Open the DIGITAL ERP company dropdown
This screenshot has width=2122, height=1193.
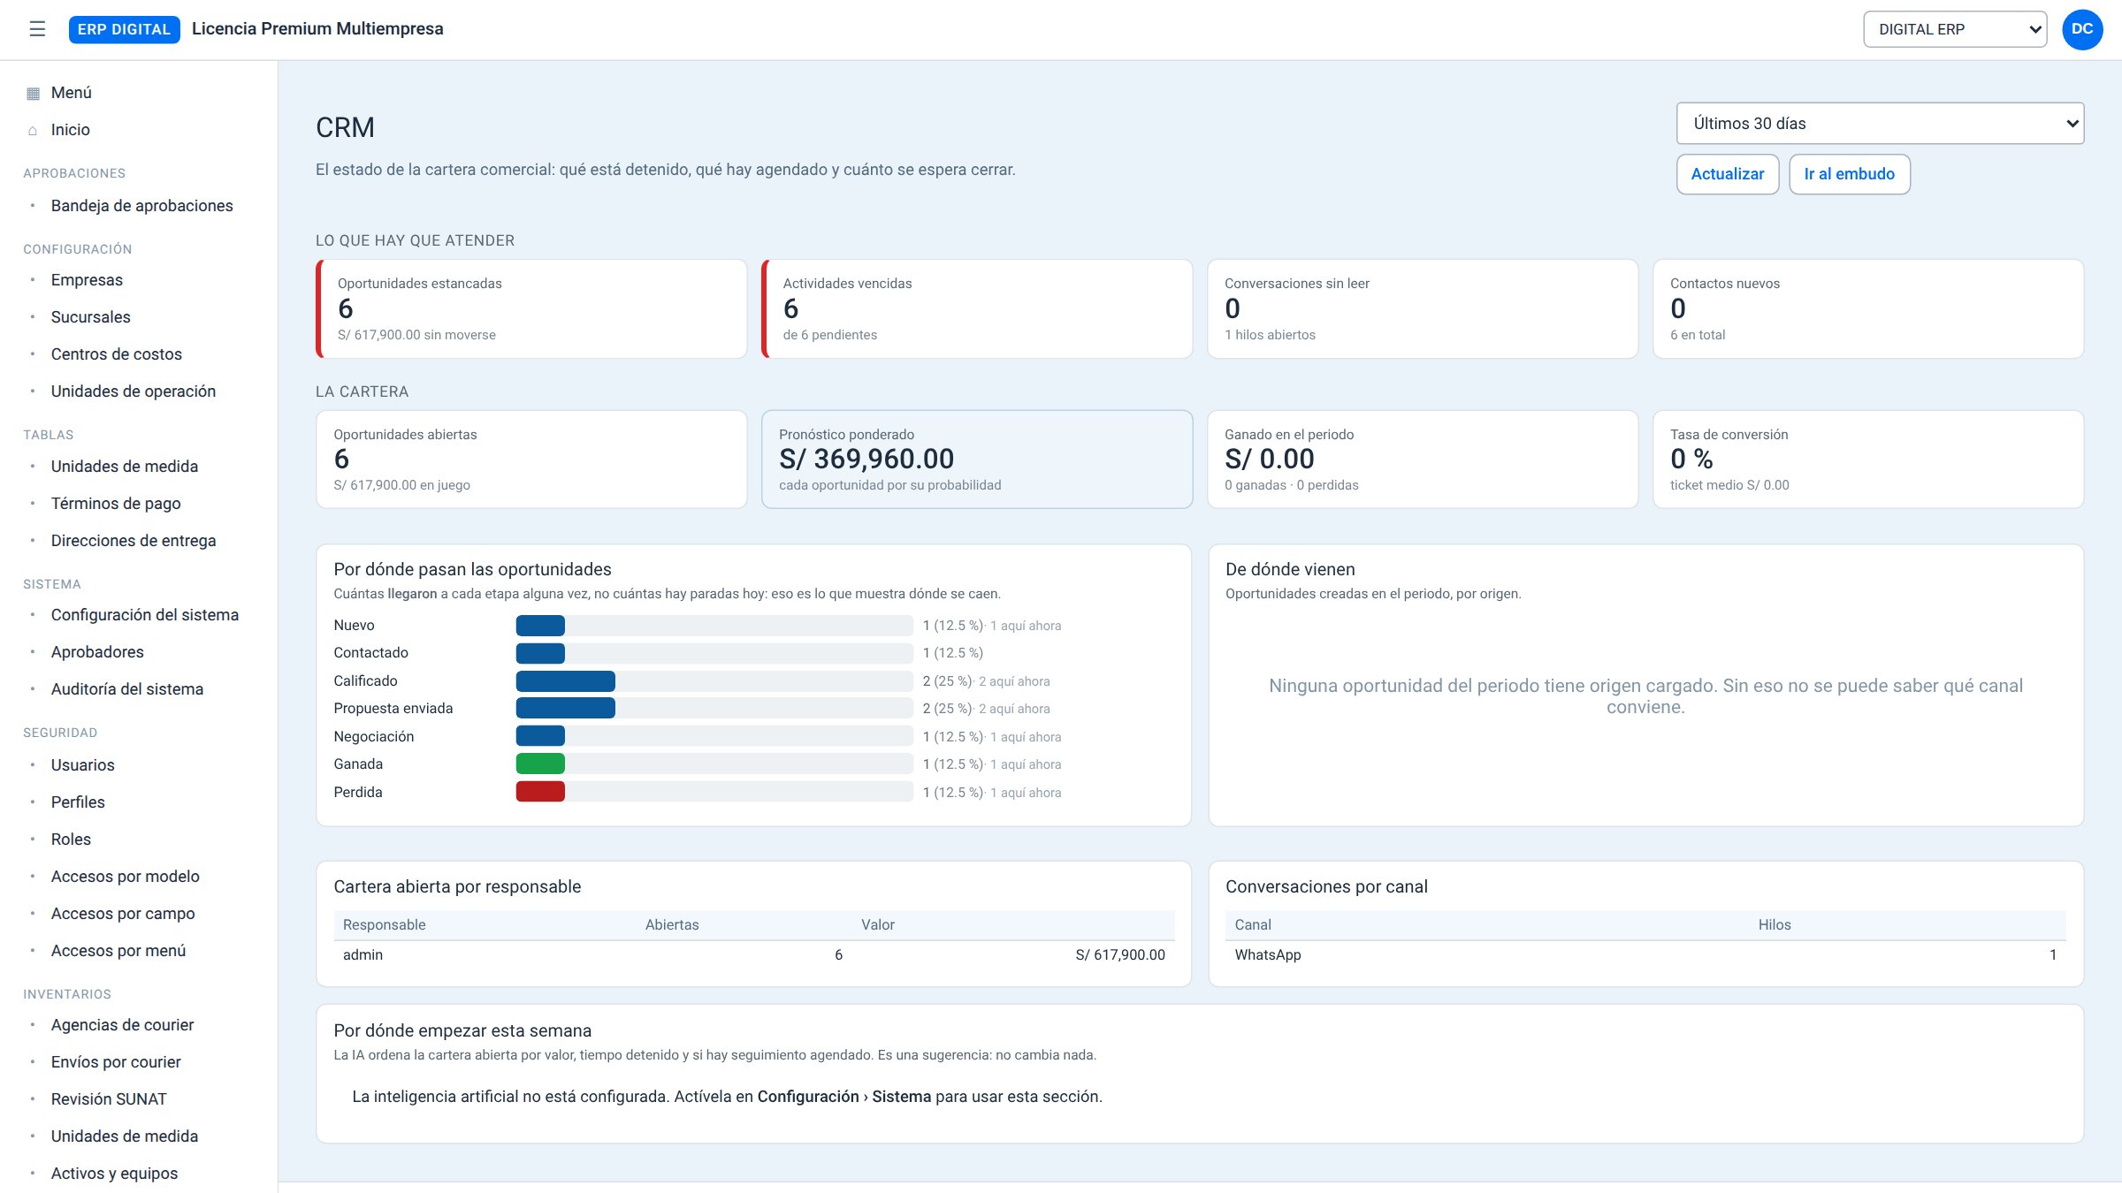[1955, 29]
